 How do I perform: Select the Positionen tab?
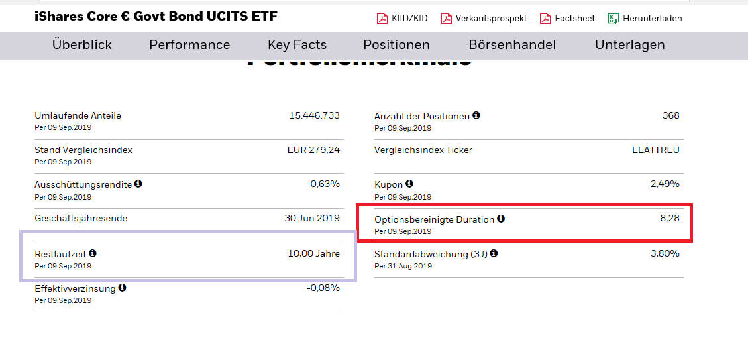tap(396, 45)
